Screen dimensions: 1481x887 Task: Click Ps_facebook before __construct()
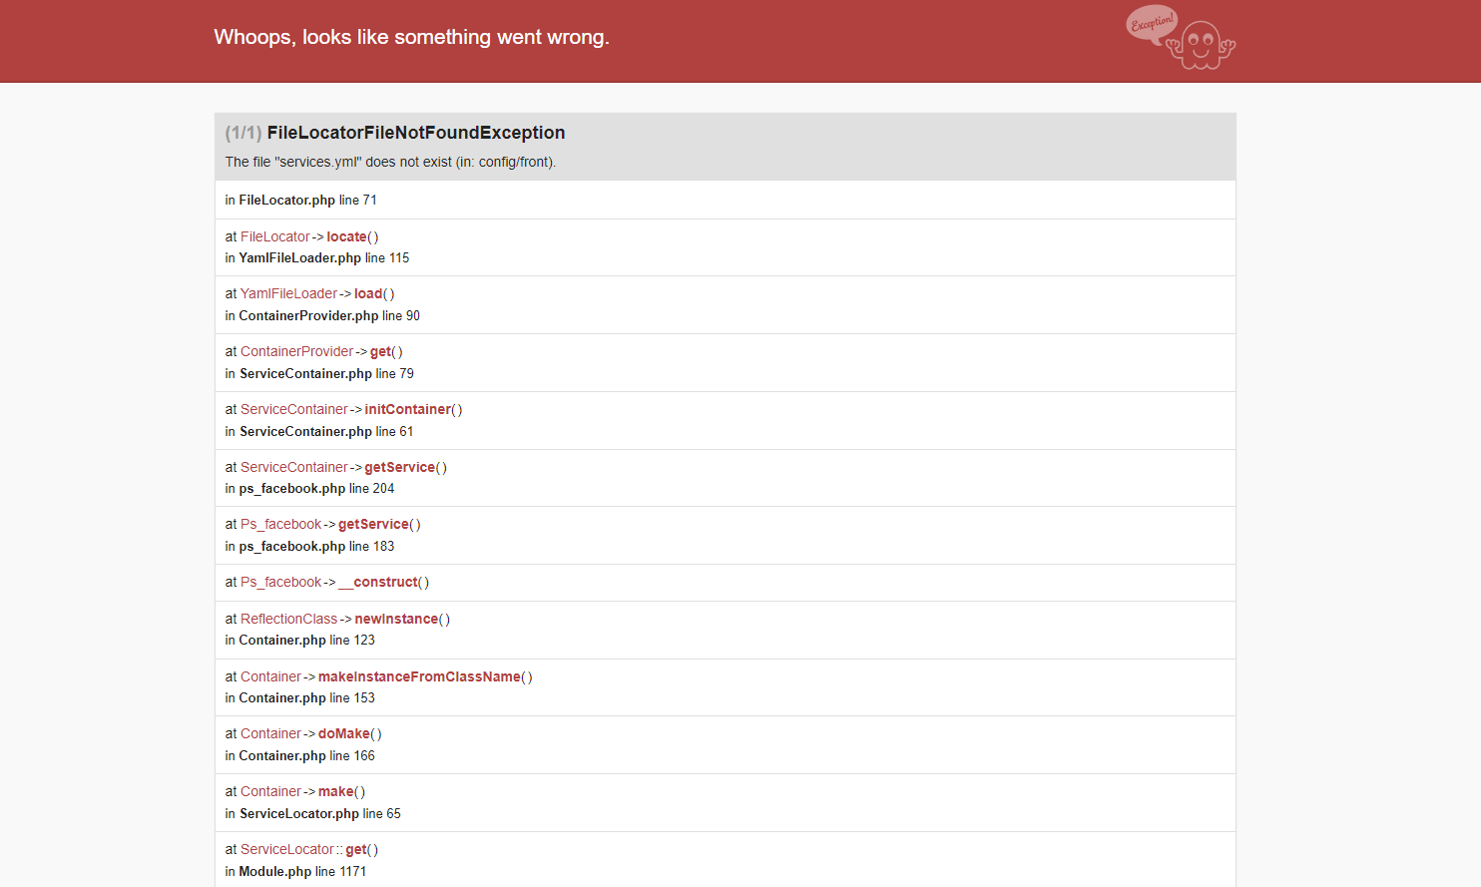(280, 582)
